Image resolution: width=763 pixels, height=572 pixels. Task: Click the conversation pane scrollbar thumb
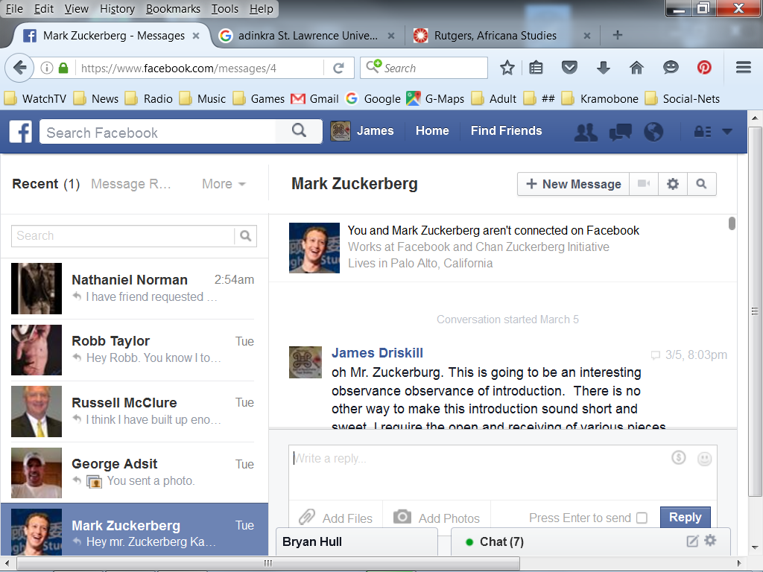(x=732, y=223)
